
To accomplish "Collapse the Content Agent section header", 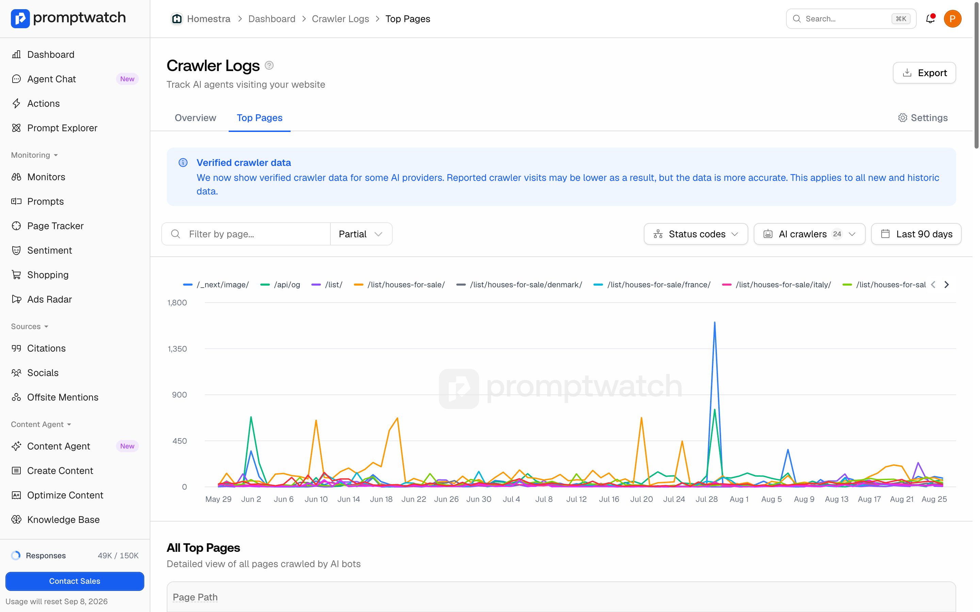I will click(x=41, y=424).
